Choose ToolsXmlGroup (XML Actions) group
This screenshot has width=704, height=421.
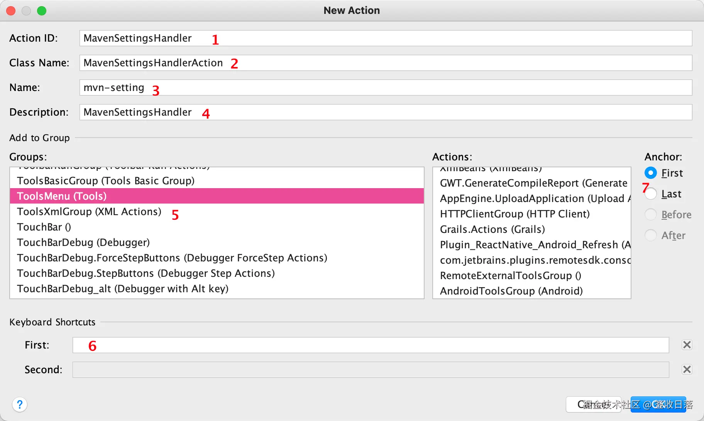(89, 212)
